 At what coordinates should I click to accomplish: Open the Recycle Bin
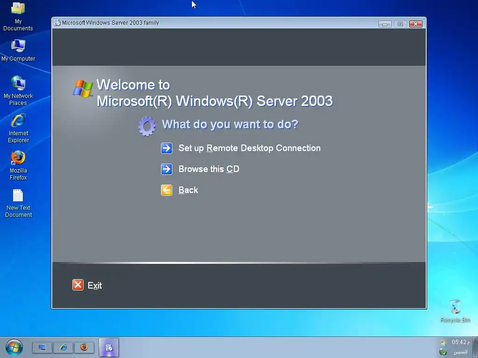point(455,311)
